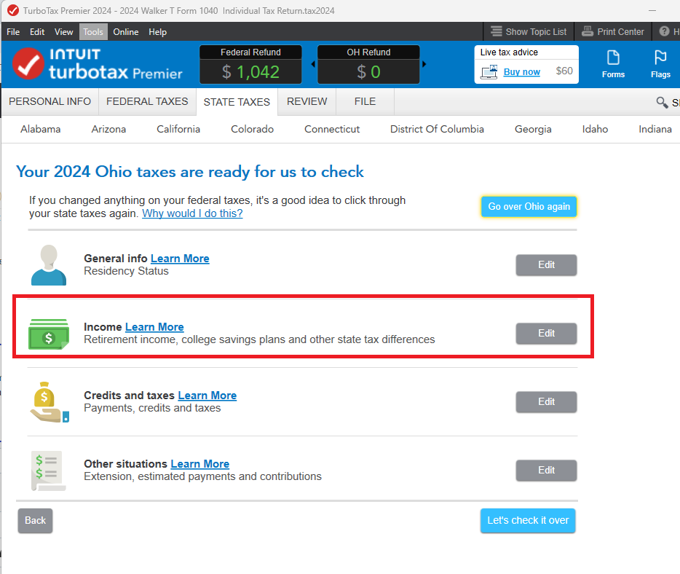Image resolution: width=680 pixels, height=574 pixels.
Task: Open the Help menu
Action: (157, 31)
